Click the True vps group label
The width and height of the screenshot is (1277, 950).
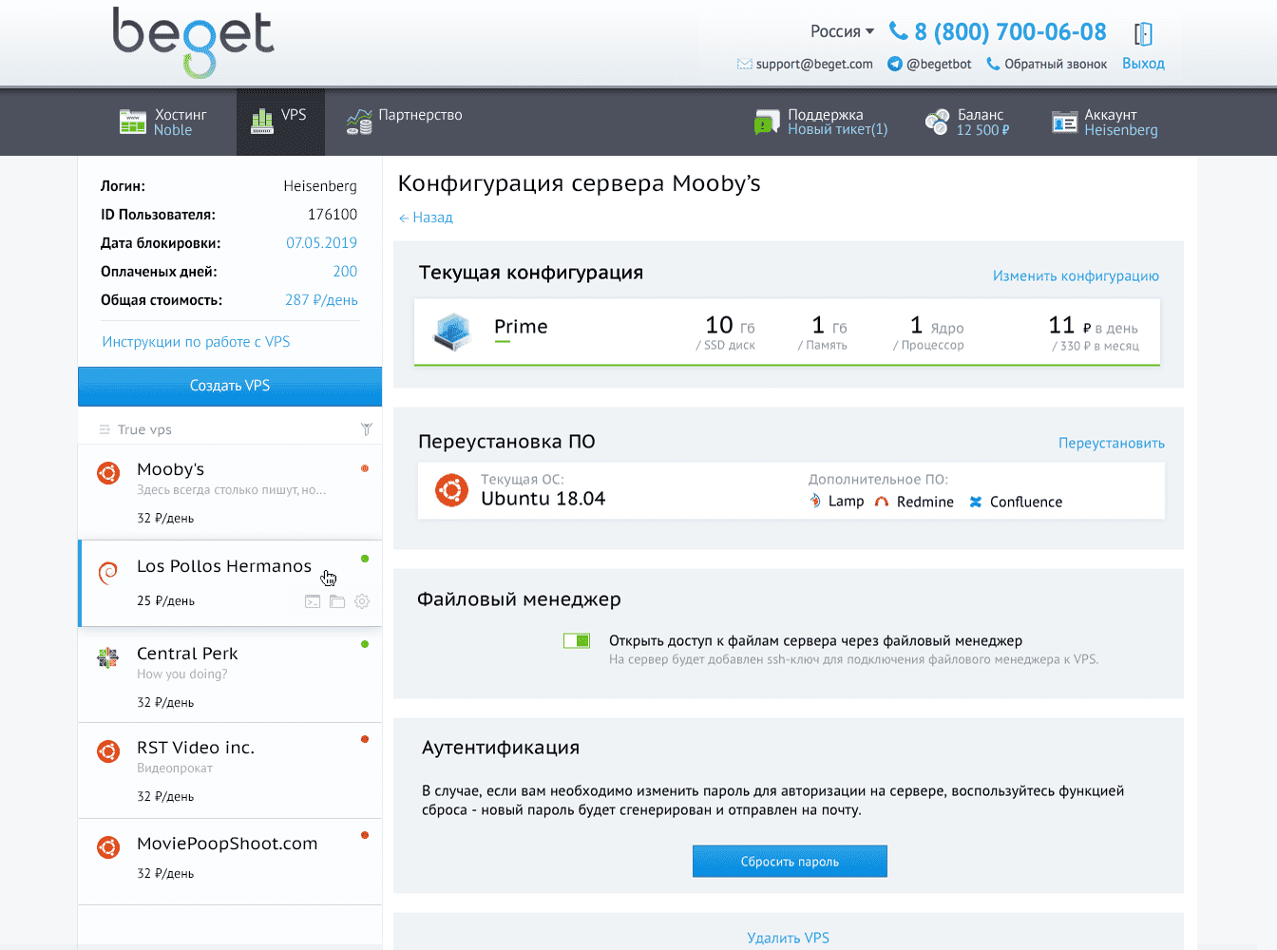pos(144,429)
